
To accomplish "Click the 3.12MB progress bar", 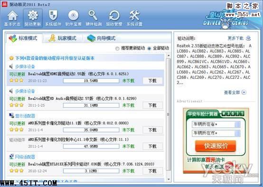I will [x=91, y=171].
